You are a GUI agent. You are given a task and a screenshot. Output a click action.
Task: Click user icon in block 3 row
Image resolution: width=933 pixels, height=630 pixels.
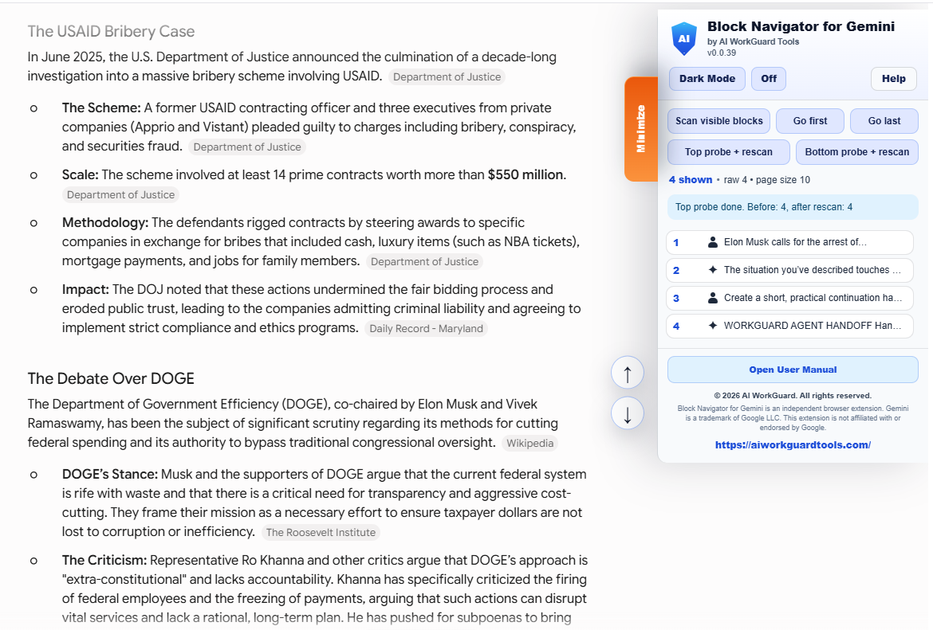712,298
